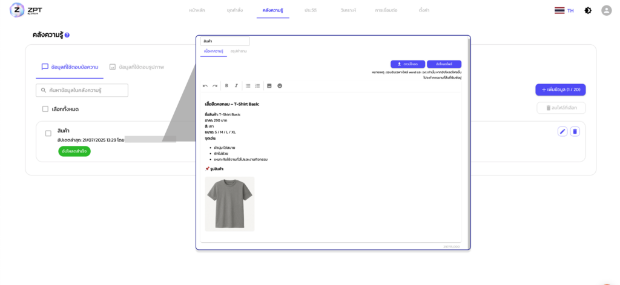
Task: Open the user profile avatar menu
Action: 606,10
